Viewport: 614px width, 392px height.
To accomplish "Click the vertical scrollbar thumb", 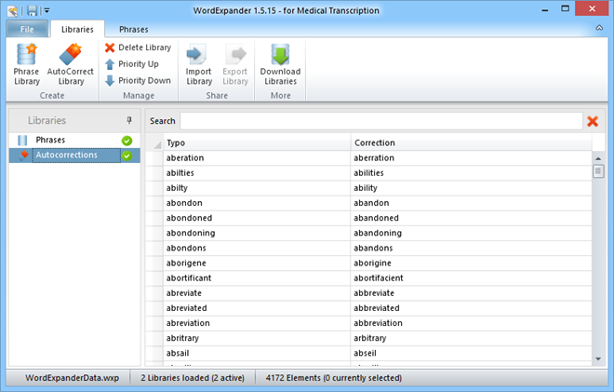I will coord(598,171).
